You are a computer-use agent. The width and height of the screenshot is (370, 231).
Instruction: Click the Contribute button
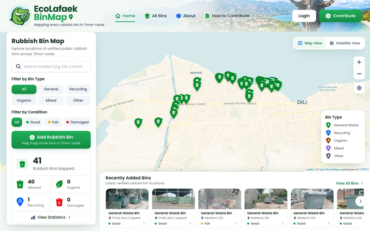(x=340, y=16)
